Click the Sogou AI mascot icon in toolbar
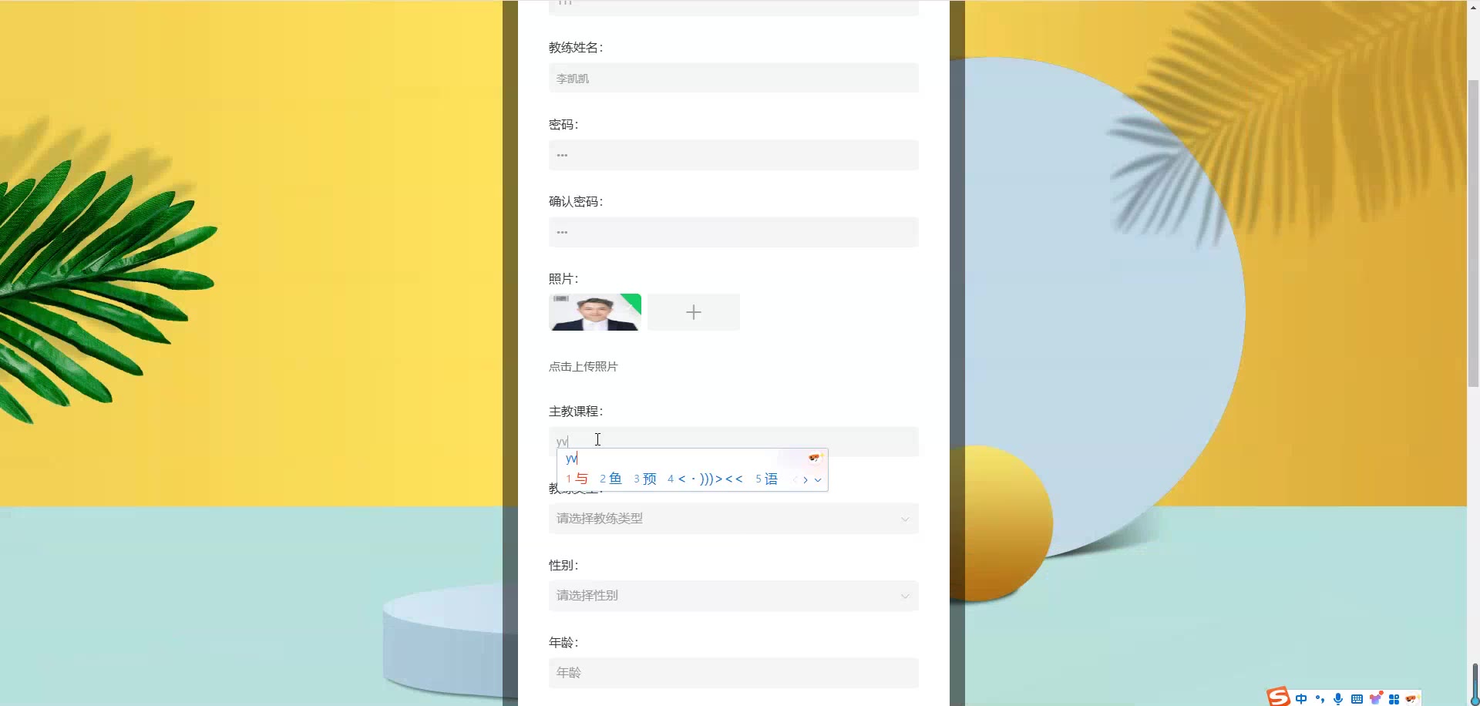The image size is (1480, 706). pyautogui.click(x=1412, y=698)
